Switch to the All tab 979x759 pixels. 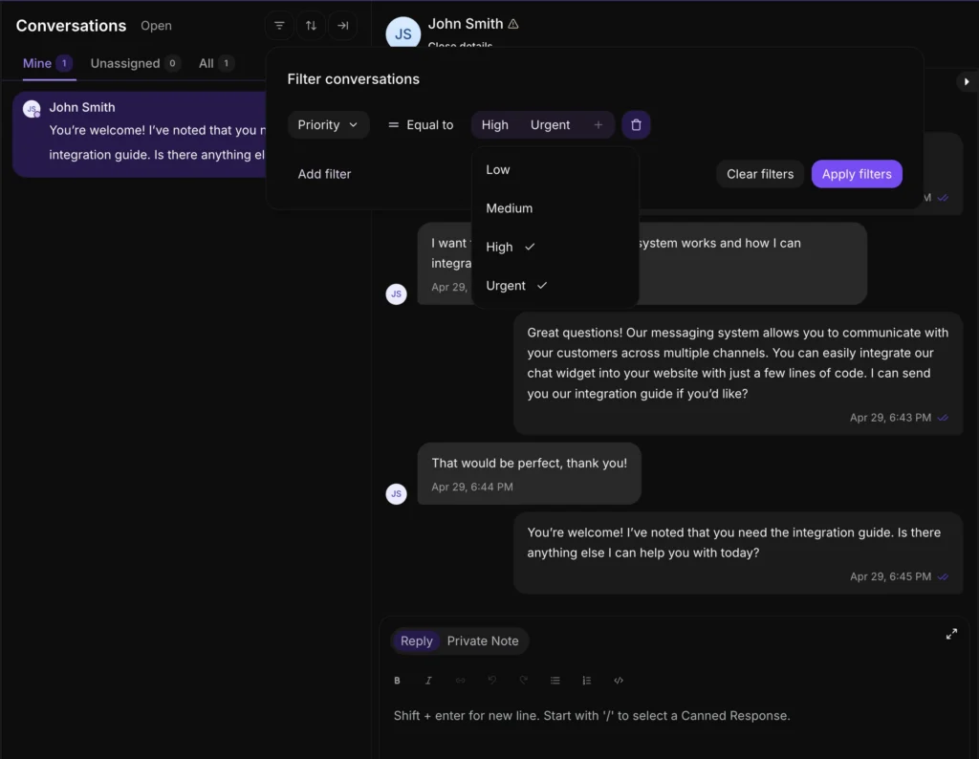[x=216, y=64]
